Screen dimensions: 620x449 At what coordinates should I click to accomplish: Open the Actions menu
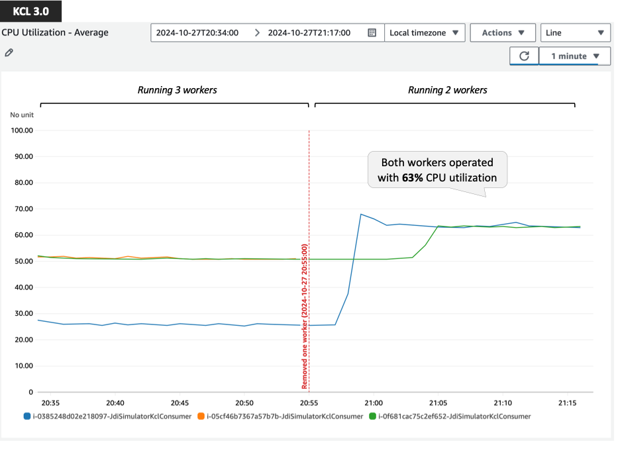(503, 32)
